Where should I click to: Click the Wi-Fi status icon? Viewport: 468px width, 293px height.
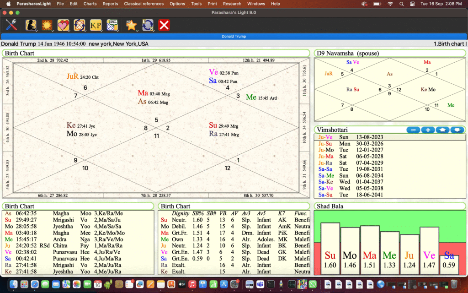[390, 4]
